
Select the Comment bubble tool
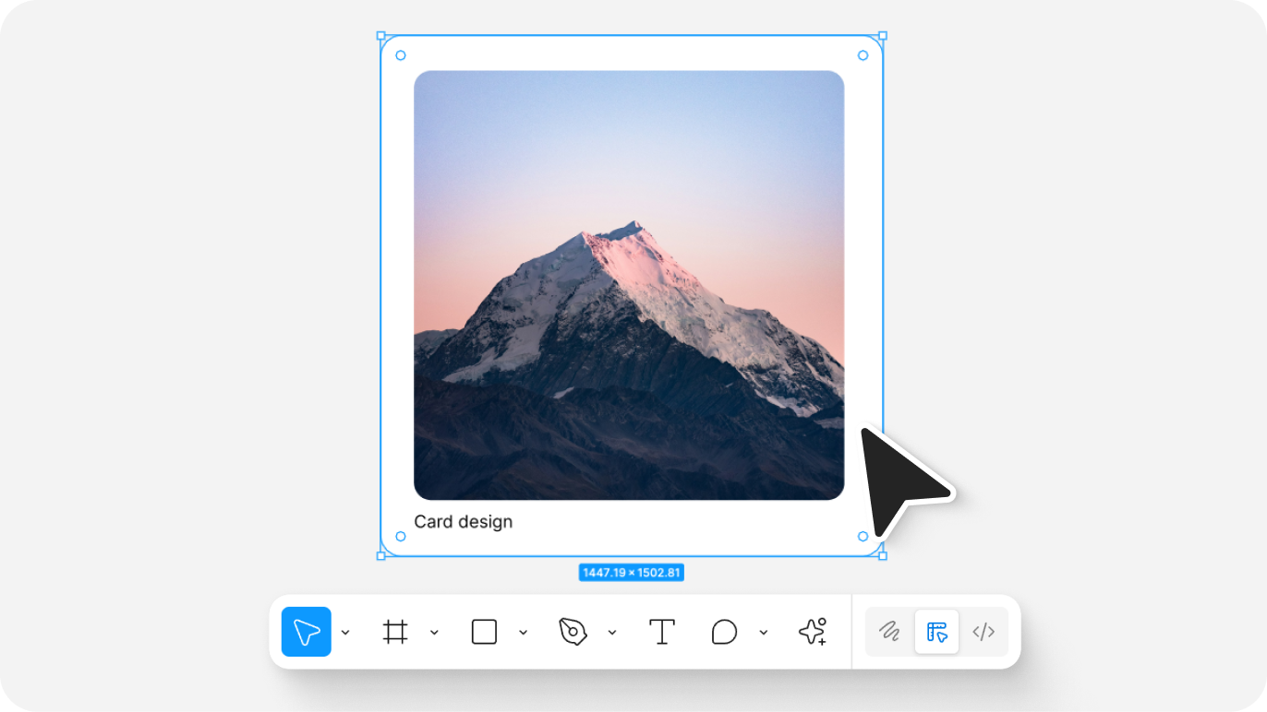point(724,632)
